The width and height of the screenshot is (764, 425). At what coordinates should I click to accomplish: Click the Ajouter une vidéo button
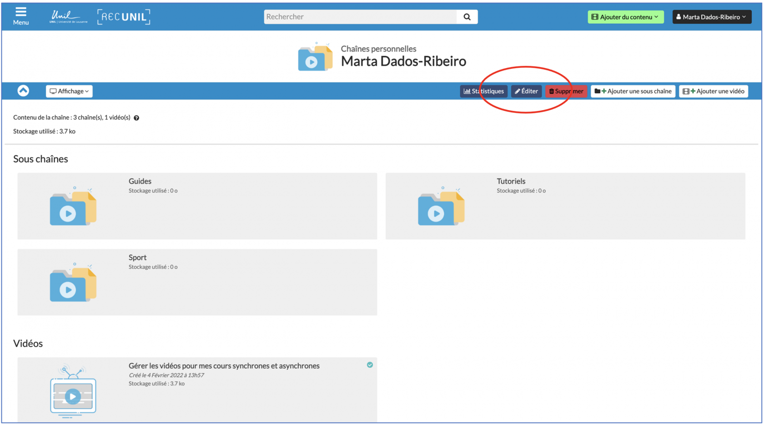click(x=713, y=91)
